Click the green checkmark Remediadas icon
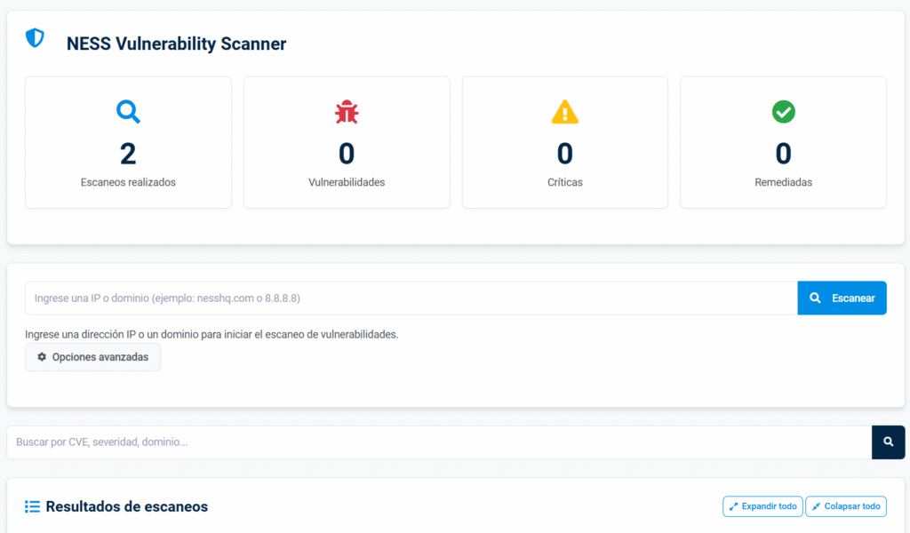 pyautogui.click(x=783, y=112)
